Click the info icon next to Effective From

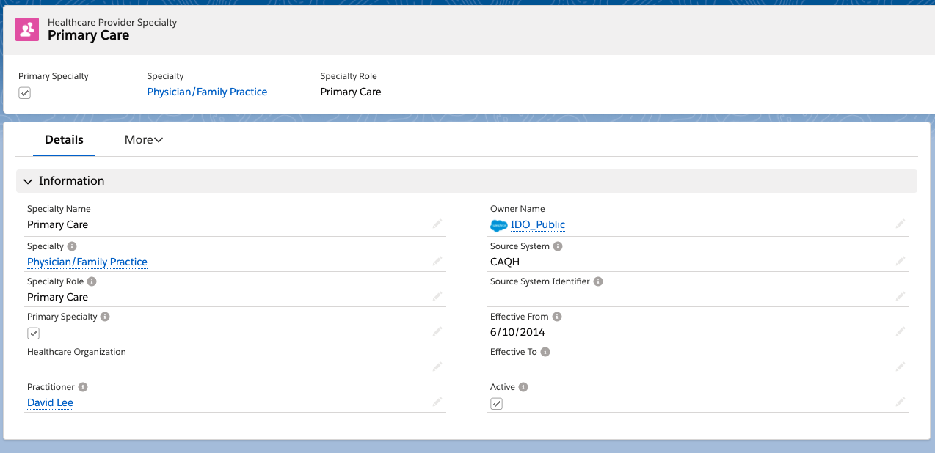pyautogui.click(x=557, y=317)
